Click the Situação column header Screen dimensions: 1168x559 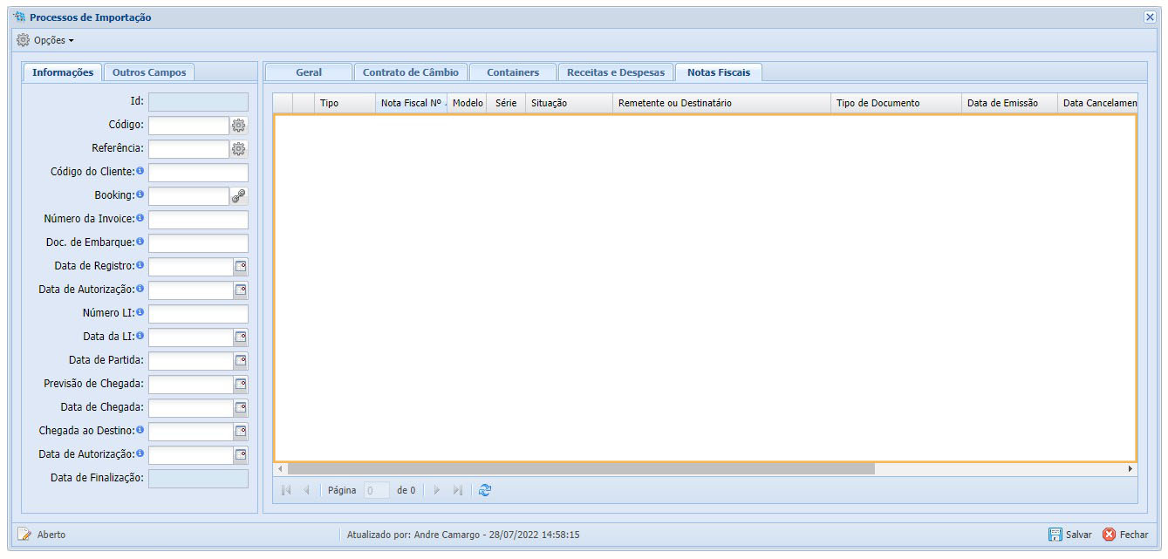[569, 103]
